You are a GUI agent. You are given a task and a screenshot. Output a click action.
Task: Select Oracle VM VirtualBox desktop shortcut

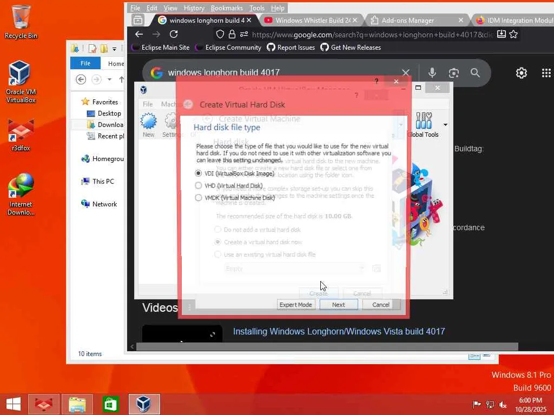[x=21, y=82]
